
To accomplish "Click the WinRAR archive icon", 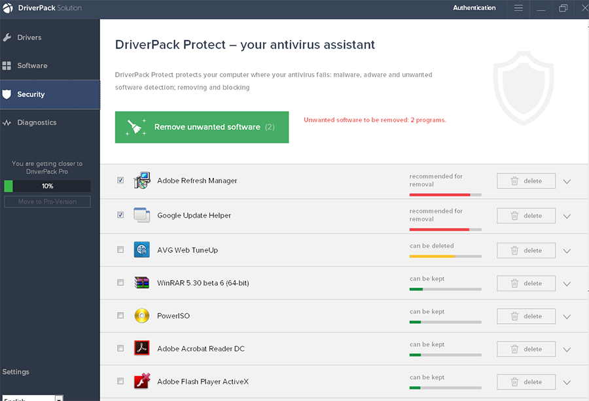I will 142,283.
